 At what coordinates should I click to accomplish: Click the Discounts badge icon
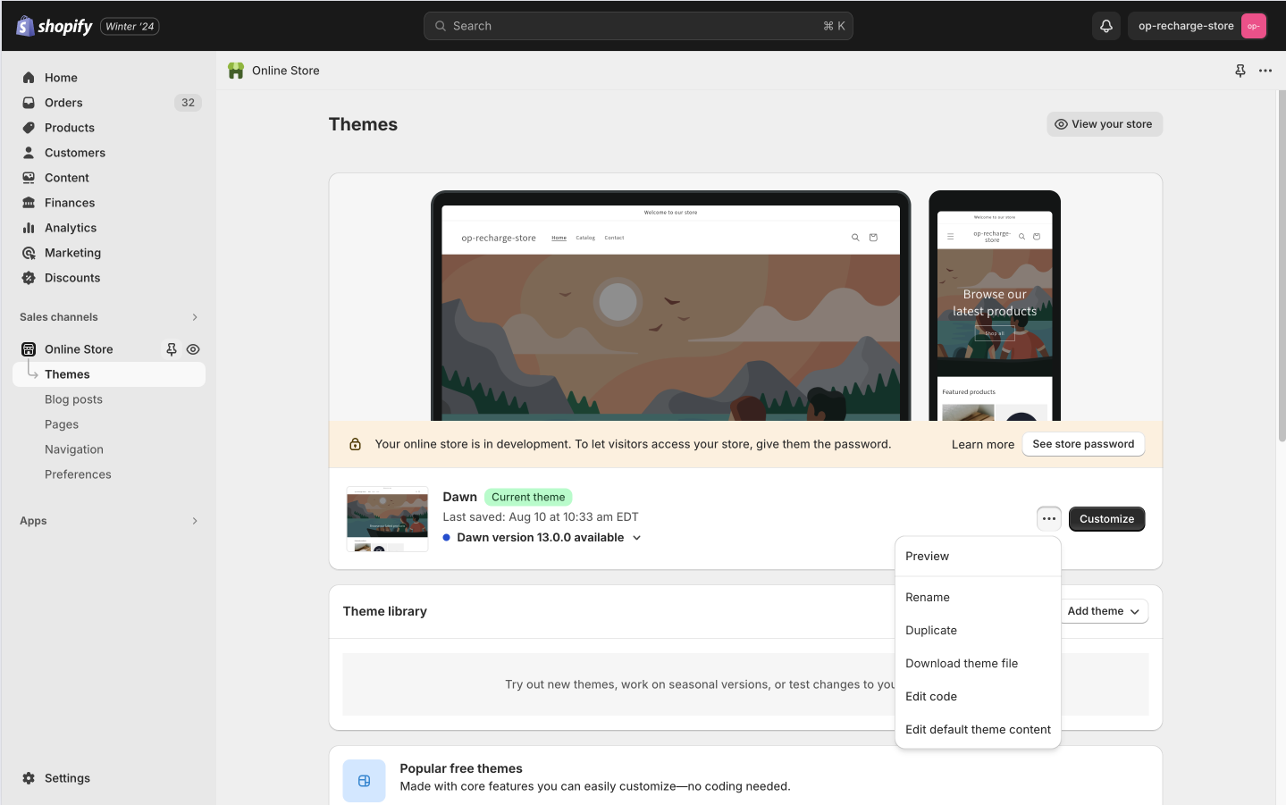29,278
